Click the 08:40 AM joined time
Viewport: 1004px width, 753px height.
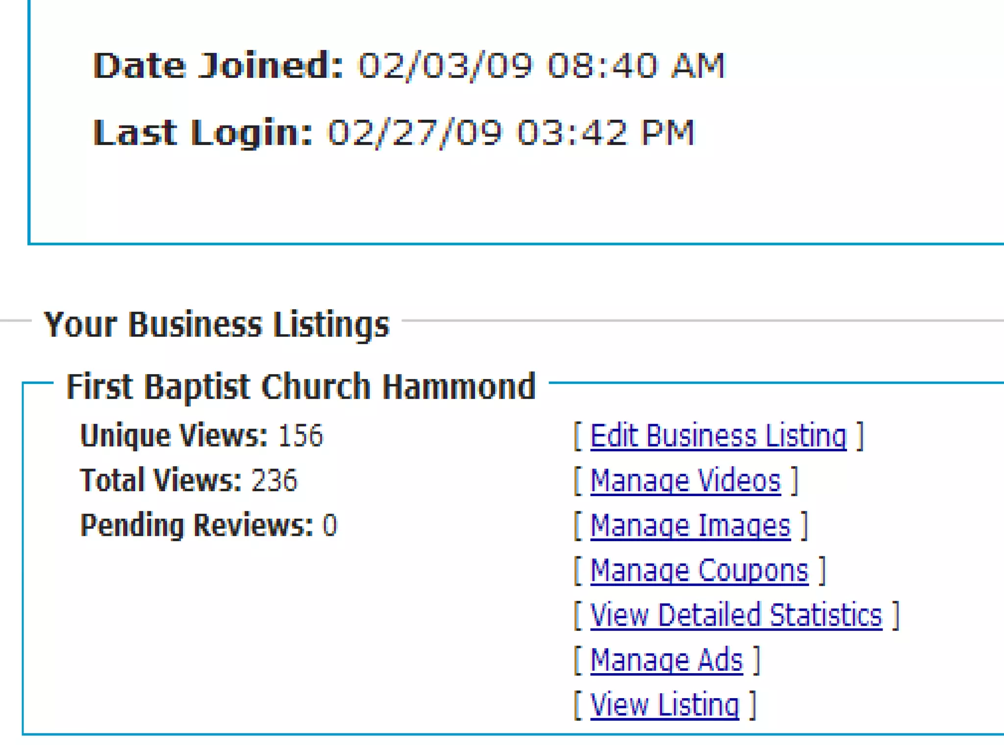(x=636, y=65)
